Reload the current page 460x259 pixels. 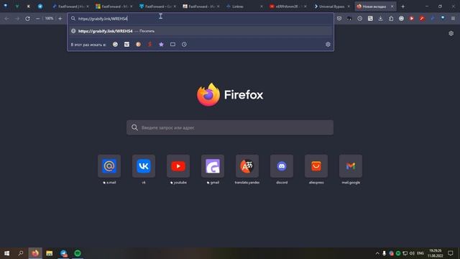click(27, 19)
